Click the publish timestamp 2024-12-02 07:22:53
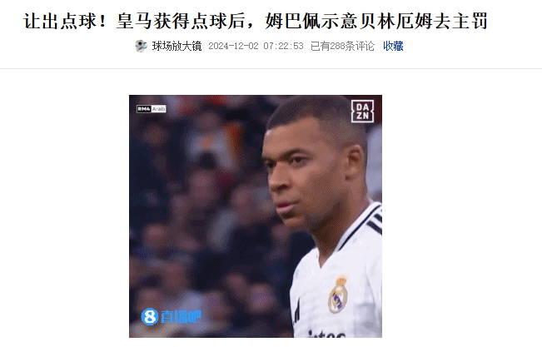This screenshot has width=542, height=347. click(x=256, y=46)
